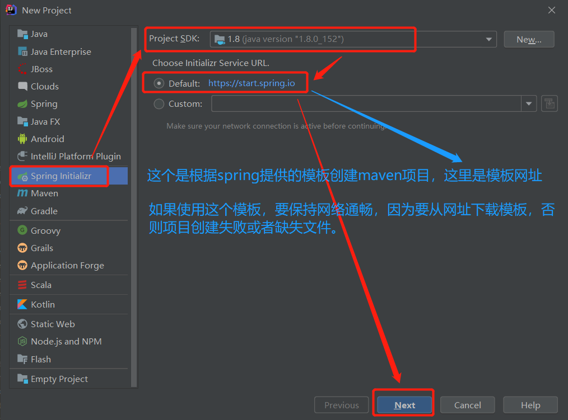The width and height of the screenshot is (568, 420).
Task: Open the Project SDK dropdown
Action: pyautogui.click(x=488, y=39)
